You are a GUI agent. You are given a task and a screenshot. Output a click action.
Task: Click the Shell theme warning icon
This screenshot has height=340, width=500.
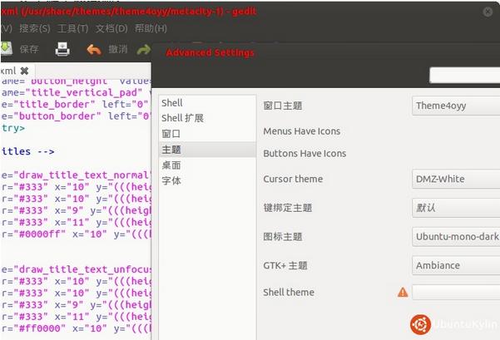pyautogui.click(x=403, y=293)
